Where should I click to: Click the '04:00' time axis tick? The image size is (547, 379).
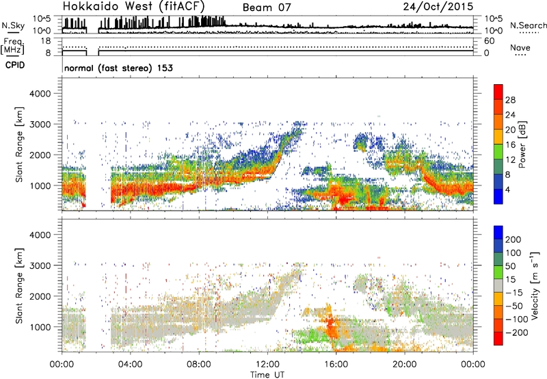[x=130, y=365]
